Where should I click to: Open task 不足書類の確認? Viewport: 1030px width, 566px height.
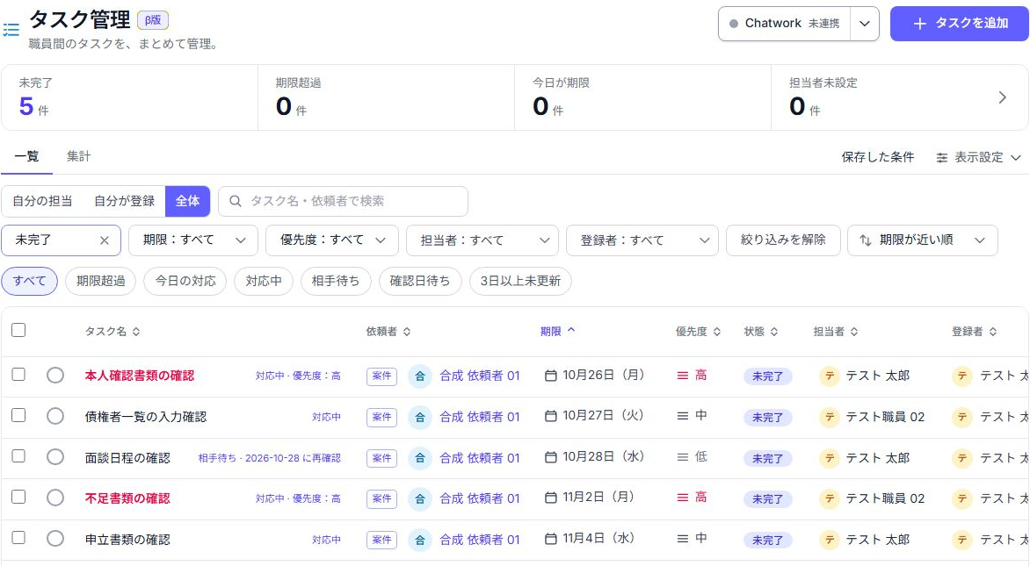pos(127,499)
